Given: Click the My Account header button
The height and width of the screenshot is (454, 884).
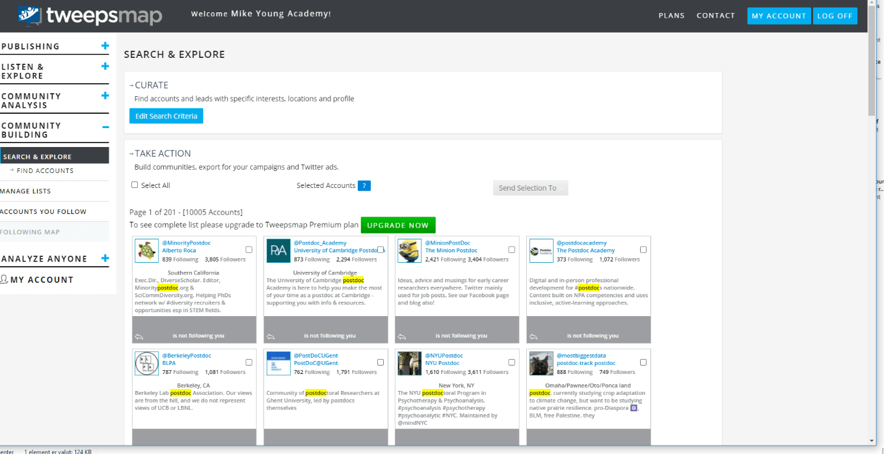Looking at the screenshot, I should (779, 16).
